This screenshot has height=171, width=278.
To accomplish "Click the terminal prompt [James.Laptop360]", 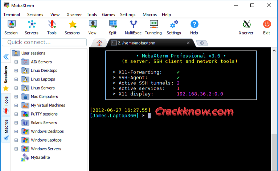I will pos(114,116).
